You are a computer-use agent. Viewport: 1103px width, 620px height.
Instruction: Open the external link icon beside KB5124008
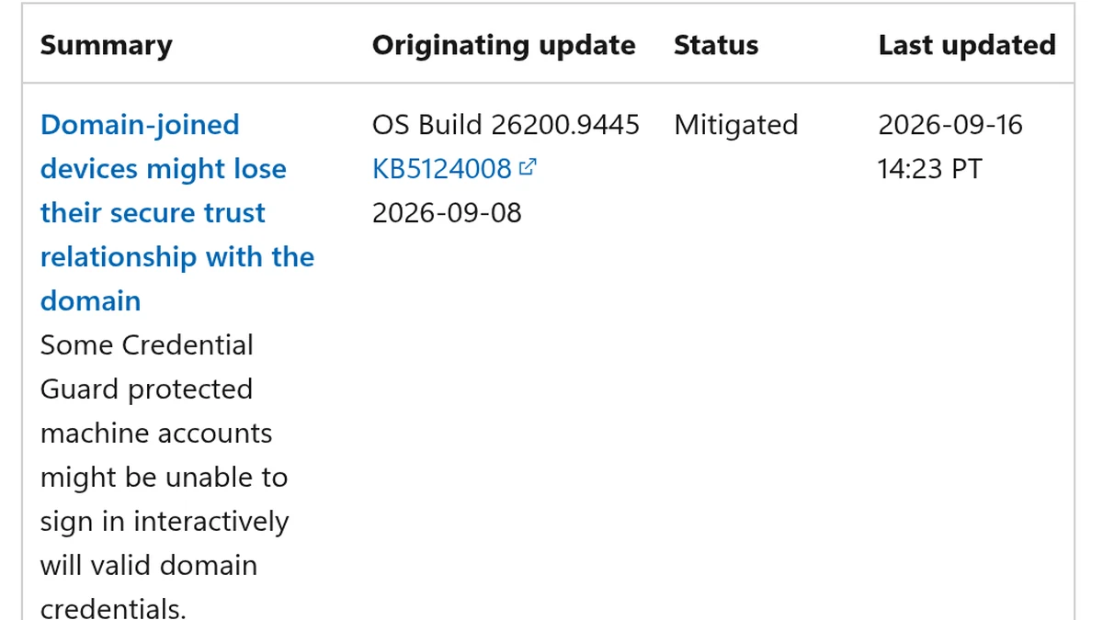point(528,167)
